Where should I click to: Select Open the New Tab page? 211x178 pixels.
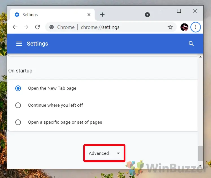pos(18,88)
